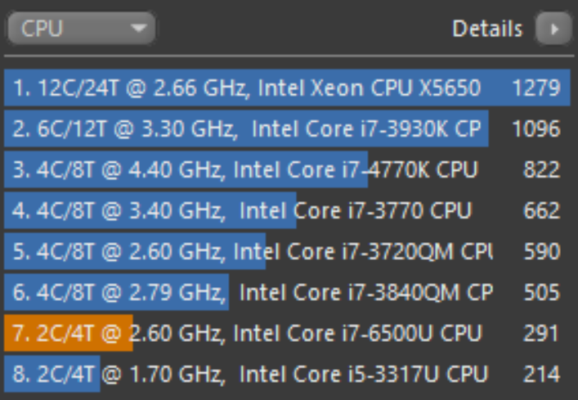The image size is (578, 400).
Task: Click the 505 score value
Action: 542,292
